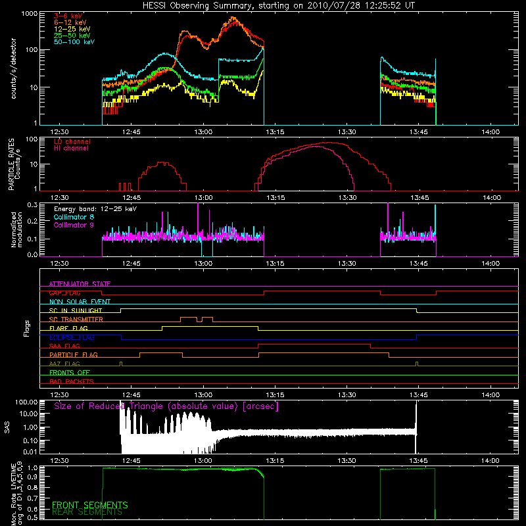Click the 13:15 tick label under the counts plot
This screenshot has width=526, height=526.
(x=275, y=132)
